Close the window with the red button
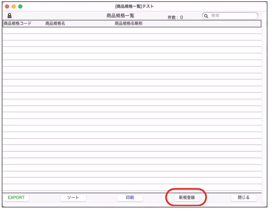The width and height of the screenshot is (273, 210). click(x=7, y=7)
